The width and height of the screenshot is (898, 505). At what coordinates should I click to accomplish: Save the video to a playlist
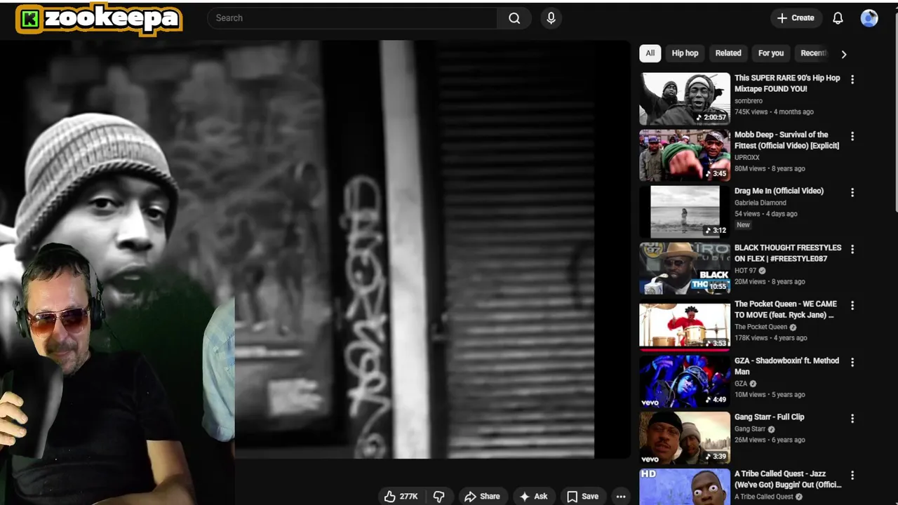tap(583, 497)
